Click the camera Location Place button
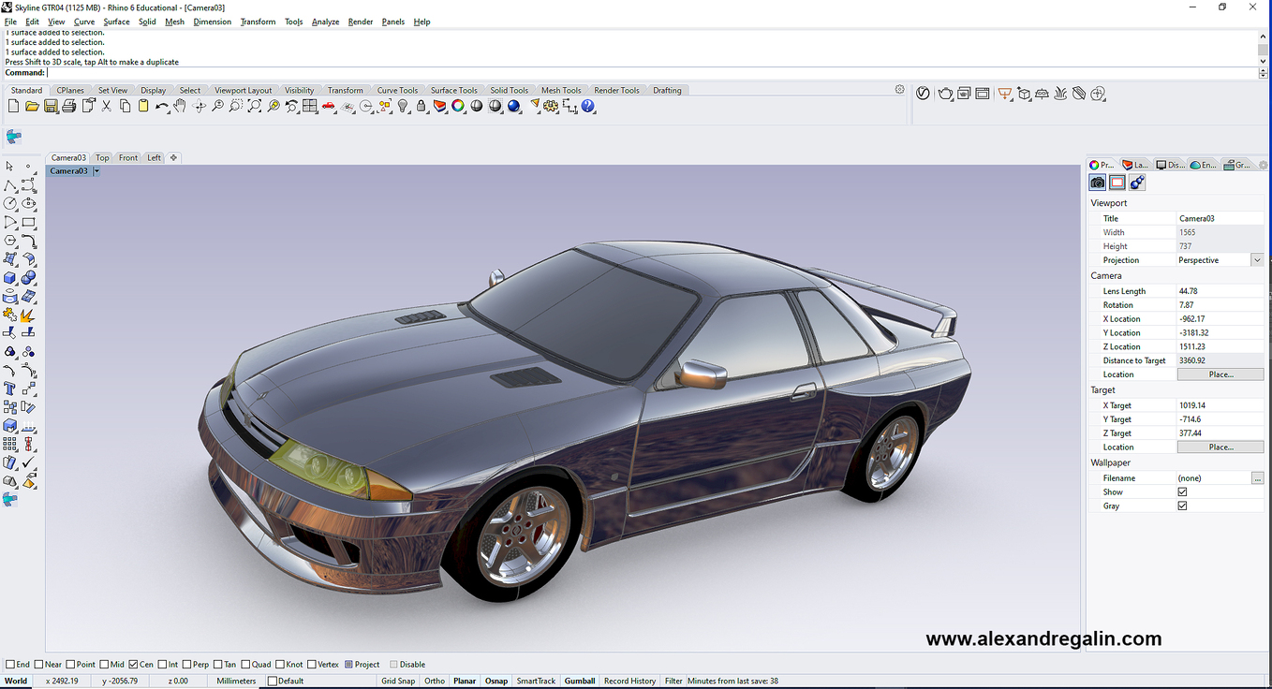The height and width of the screenshot is (689, 1272). click(1220, 374)
